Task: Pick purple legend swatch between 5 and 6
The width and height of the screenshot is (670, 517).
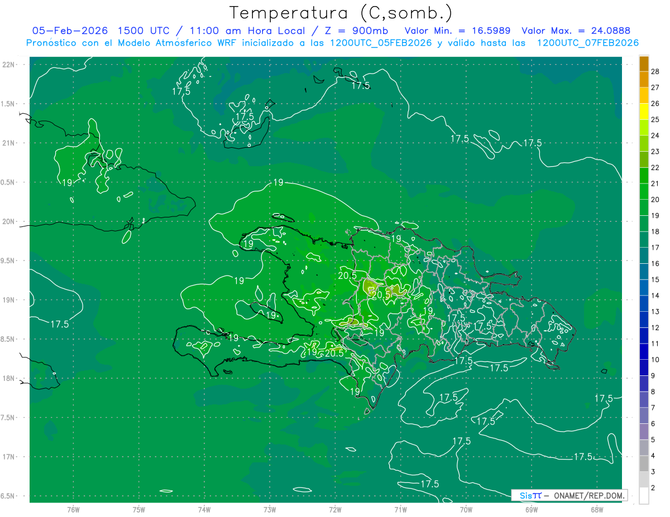Action: click(644, 432)
